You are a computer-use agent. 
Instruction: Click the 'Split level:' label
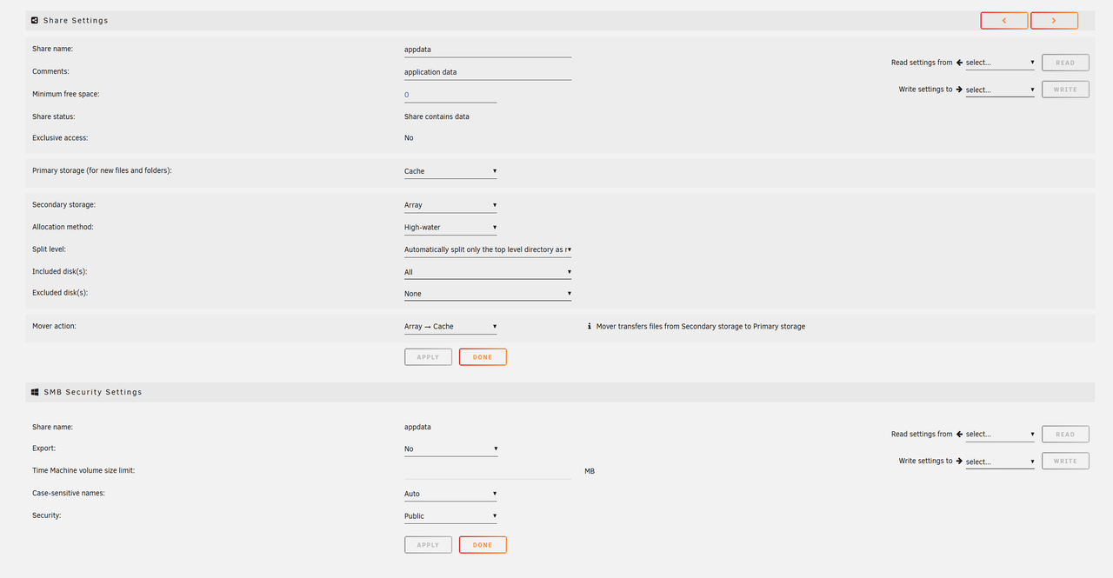[50, 249]
